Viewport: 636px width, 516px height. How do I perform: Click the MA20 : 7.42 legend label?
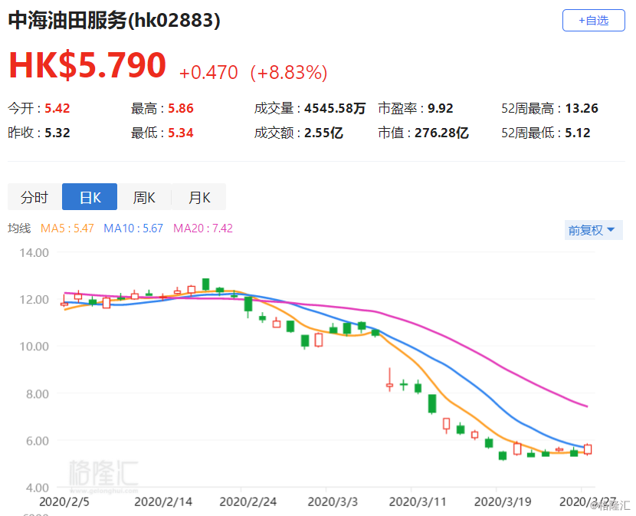click(203, 228)
